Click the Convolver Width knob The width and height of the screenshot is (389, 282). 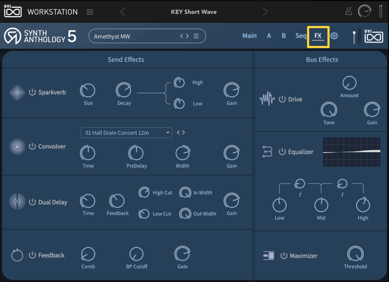(x=183, y=153)
